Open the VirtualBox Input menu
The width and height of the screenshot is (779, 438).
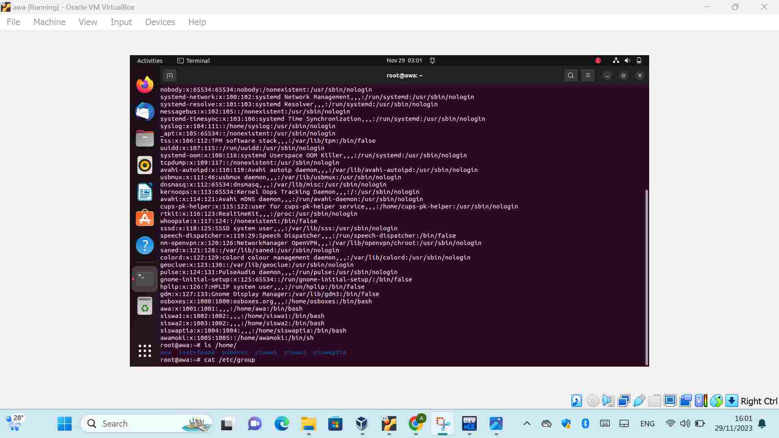tap(121, 22)
